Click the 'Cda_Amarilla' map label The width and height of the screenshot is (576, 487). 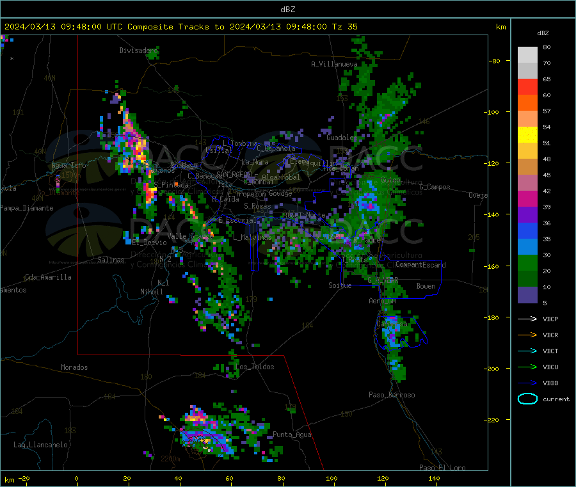pos(48,277)
